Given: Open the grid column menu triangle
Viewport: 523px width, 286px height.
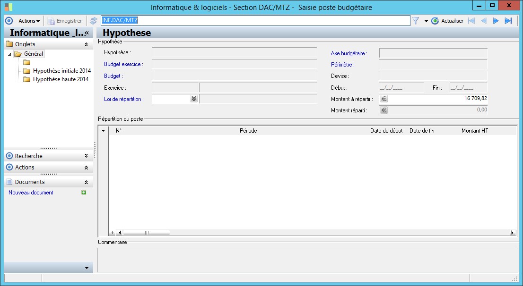Looking at the screenshot, I should pyautogui.click(x=104, y=131).
